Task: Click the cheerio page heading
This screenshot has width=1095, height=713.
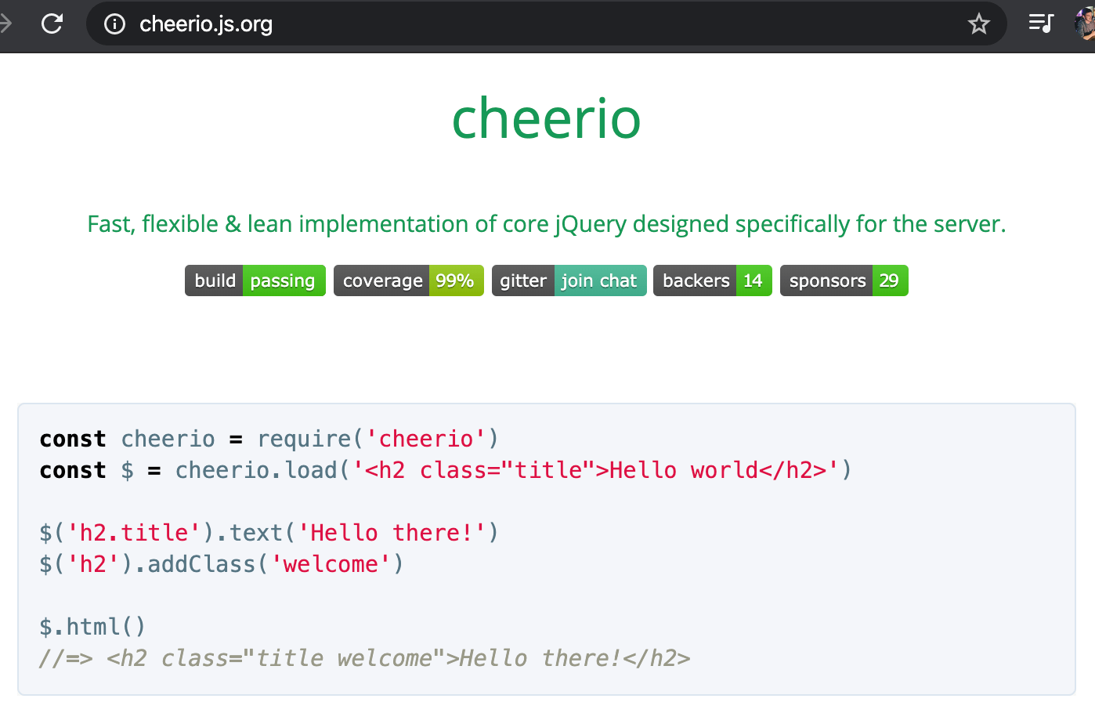Action: tap(547, 118)
